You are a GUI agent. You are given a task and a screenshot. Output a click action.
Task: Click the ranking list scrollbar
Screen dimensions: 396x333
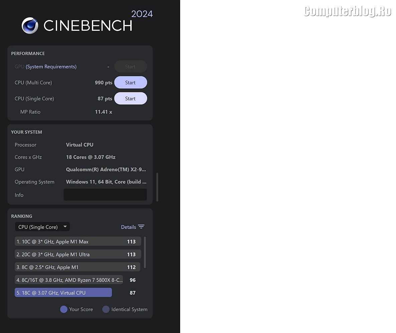pos(145,252)
